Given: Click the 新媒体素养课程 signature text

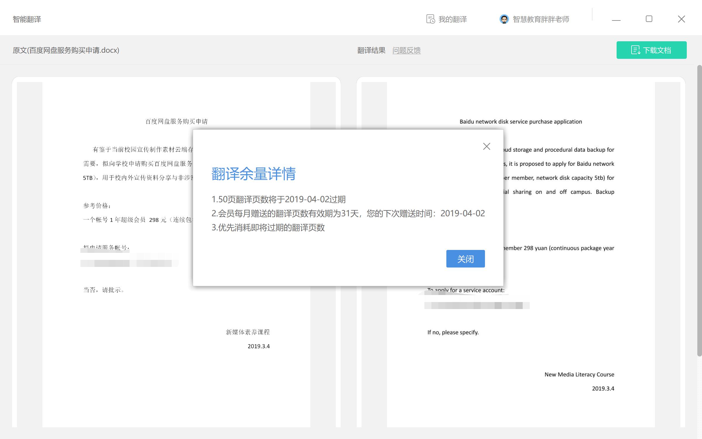Looking at the screenshot, I should click(247, 332).
